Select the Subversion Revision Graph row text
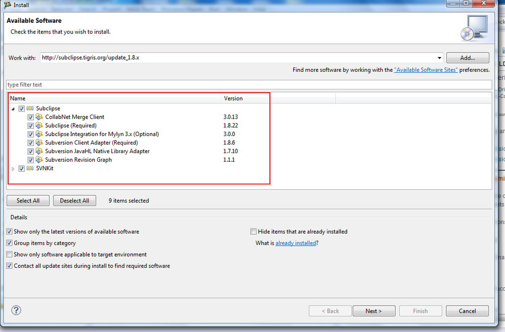The image size is (505, 332). pos(78,160)
